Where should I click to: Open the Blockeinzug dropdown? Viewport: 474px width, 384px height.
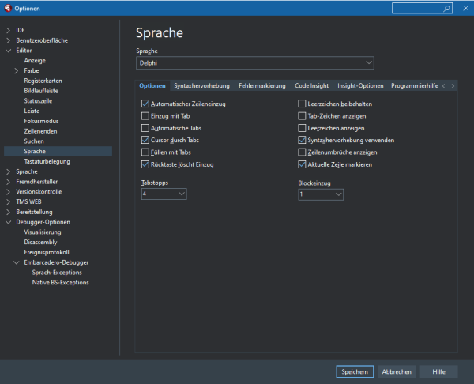(320, 194)
